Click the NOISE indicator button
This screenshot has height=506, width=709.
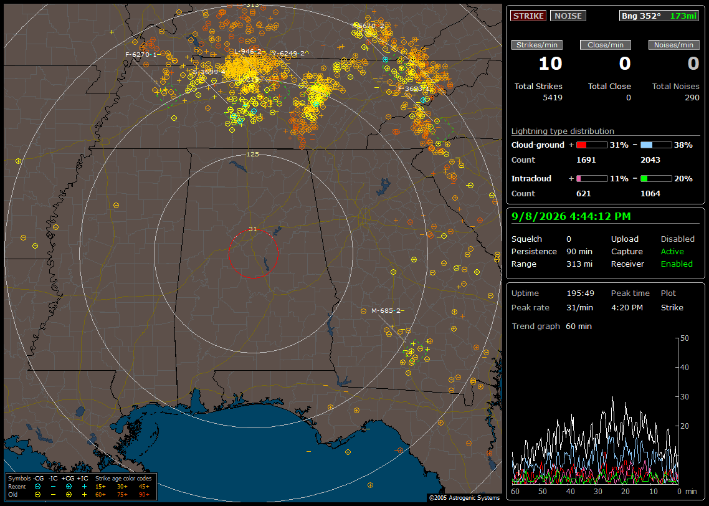click(568, 16)
